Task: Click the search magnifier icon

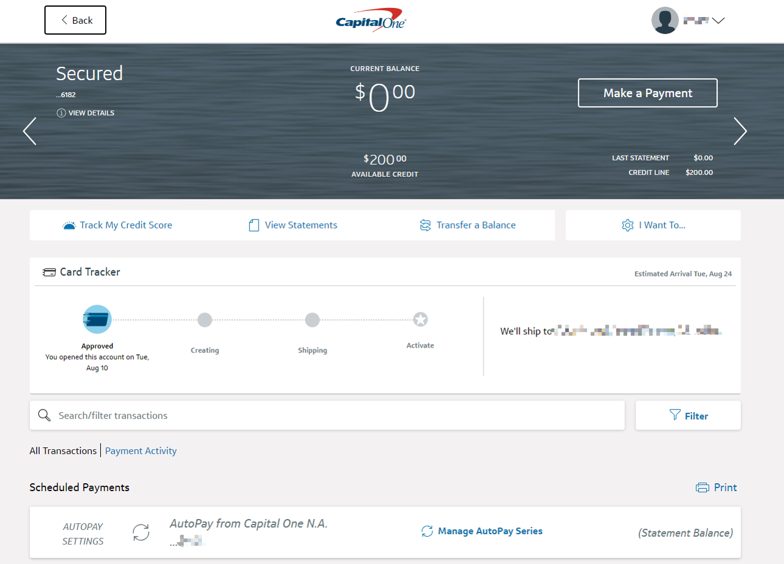Action: pos(44,415)
